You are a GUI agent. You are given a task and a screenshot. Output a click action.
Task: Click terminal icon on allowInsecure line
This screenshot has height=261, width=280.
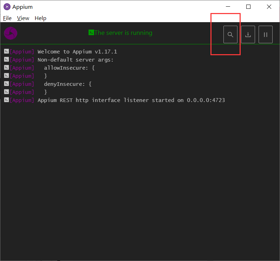[x=6, y=68]
